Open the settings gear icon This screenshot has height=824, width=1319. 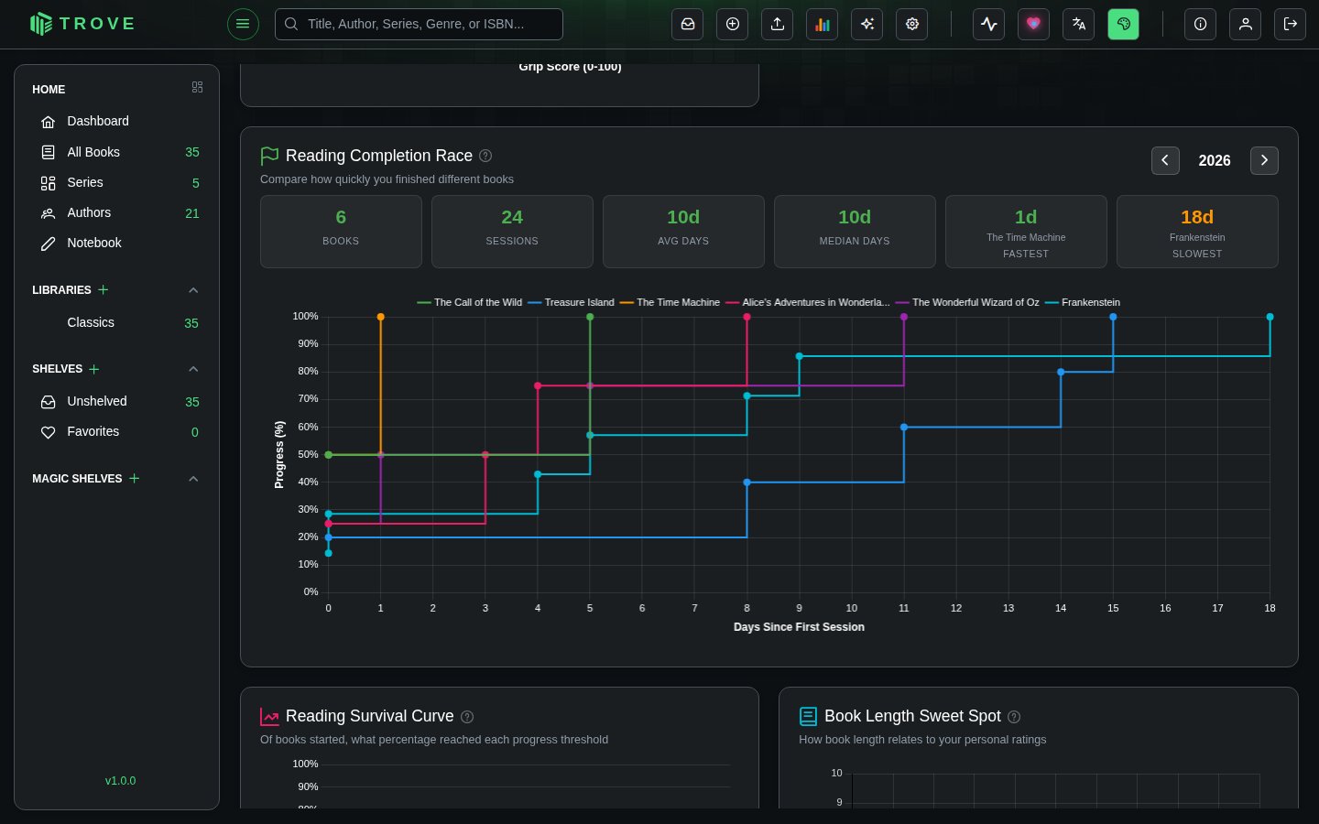pos(912,24)
